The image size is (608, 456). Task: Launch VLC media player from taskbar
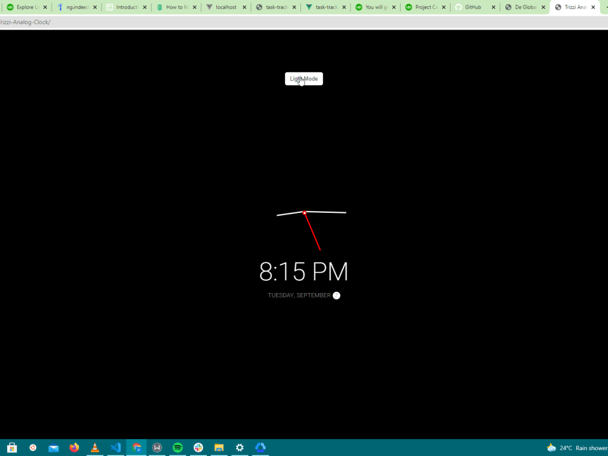pyautogui.click(x=95, y=447)
